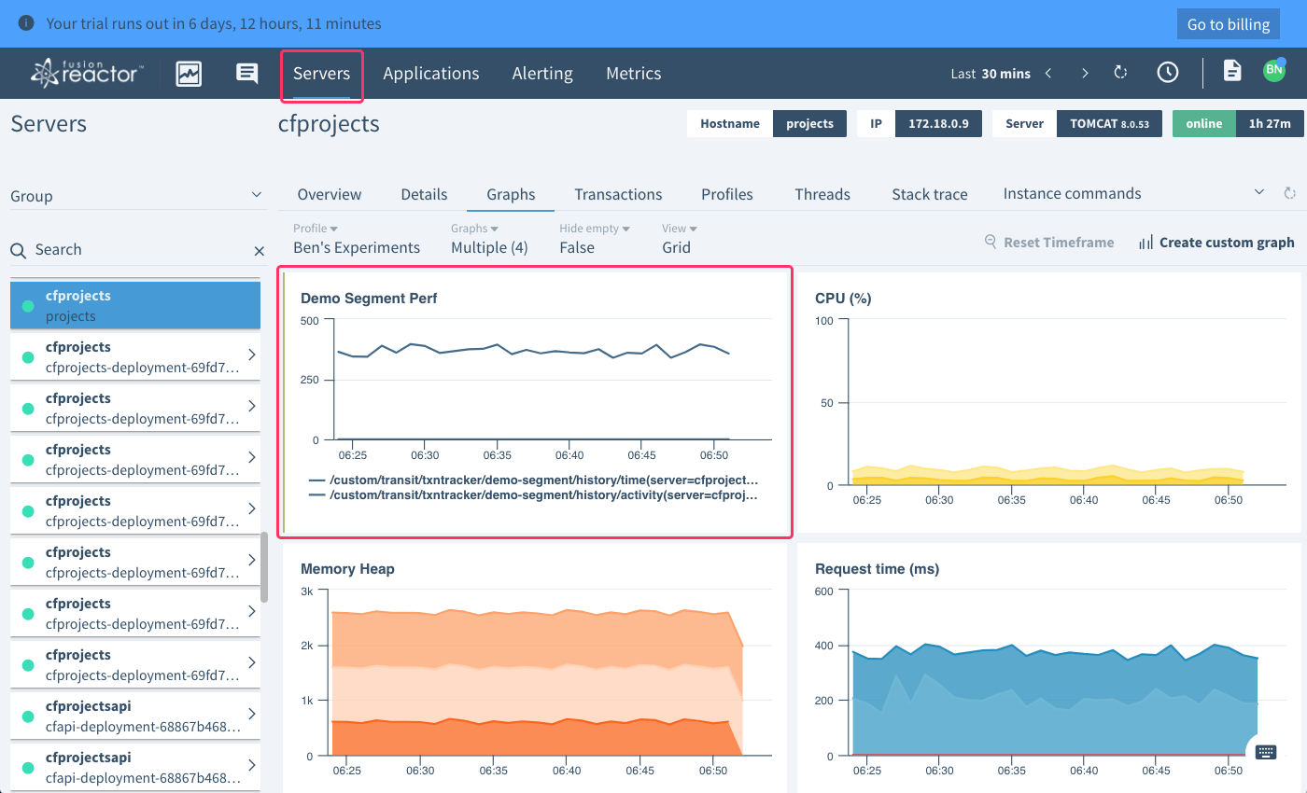Image resolution: width=1307 pixels, height=793 pixels.
Task: Open the BN user avatar menu
Action: [1274, 70]
